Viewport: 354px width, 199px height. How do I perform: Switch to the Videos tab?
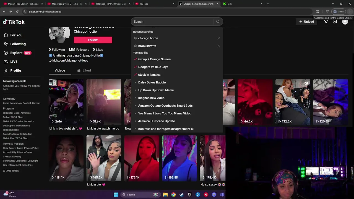pos(60,70)
